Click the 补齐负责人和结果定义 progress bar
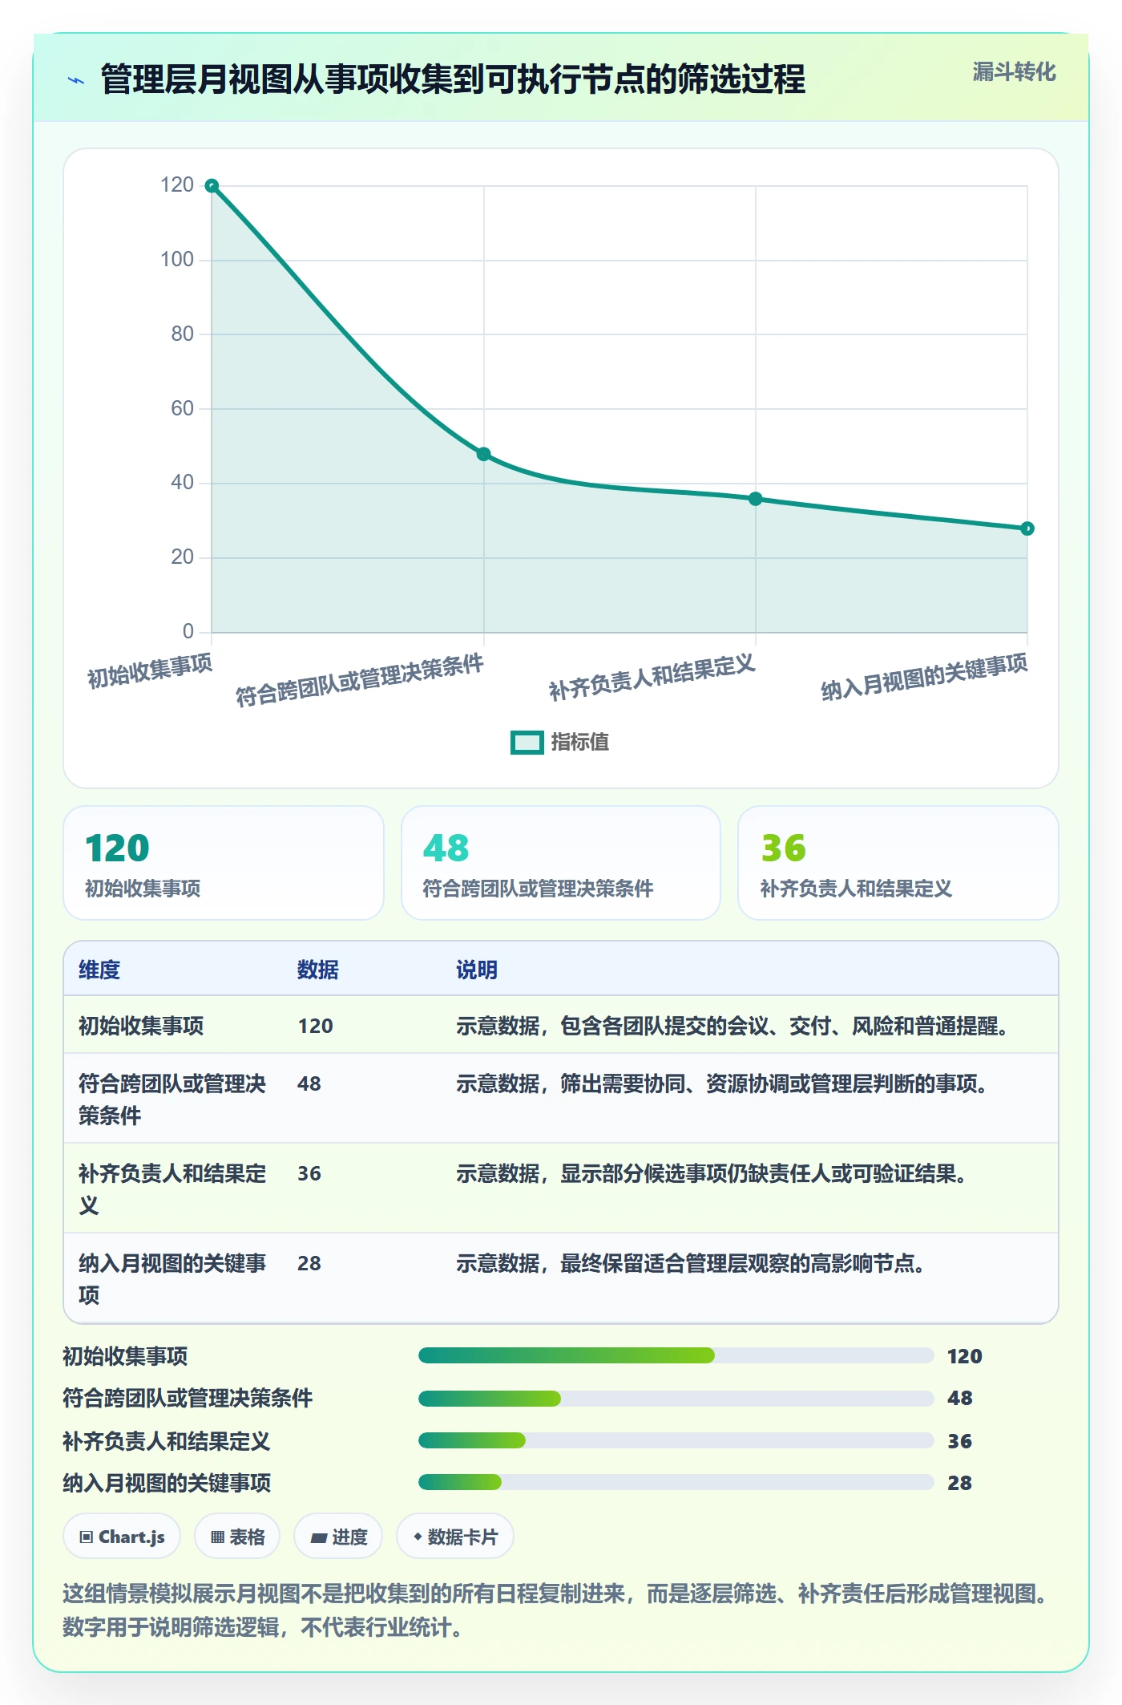This screenshot has height=1705, width=1122. (676, 1440)
